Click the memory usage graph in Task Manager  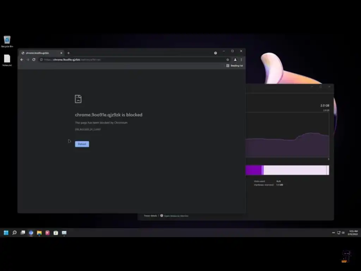pos(287,135)
